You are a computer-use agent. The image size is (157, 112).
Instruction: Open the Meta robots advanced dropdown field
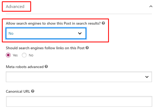point(79,77)
